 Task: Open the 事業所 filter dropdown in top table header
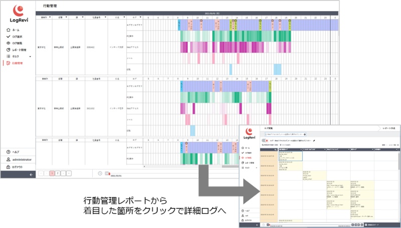[50, 17]
